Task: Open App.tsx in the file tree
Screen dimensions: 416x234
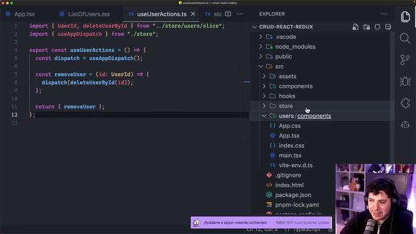Action: point(289,136)
